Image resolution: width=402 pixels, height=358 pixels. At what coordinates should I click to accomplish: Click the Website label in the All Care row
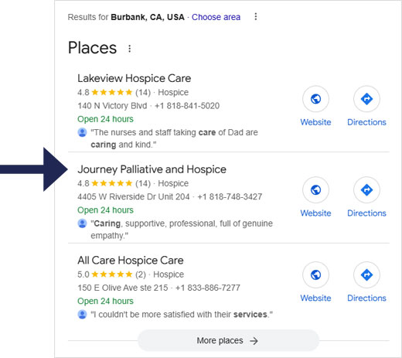[315, 298]
